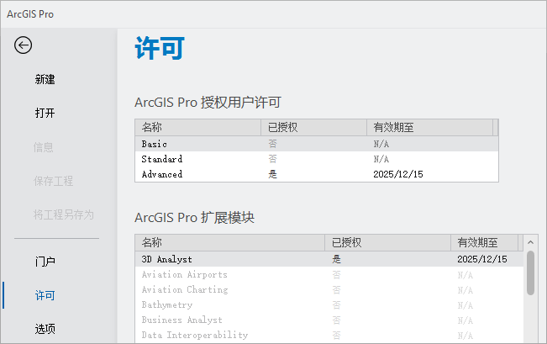Viewport: 547px width, 344px height.
Task: Select the Data Interoperability row
Action: [329, 335]
